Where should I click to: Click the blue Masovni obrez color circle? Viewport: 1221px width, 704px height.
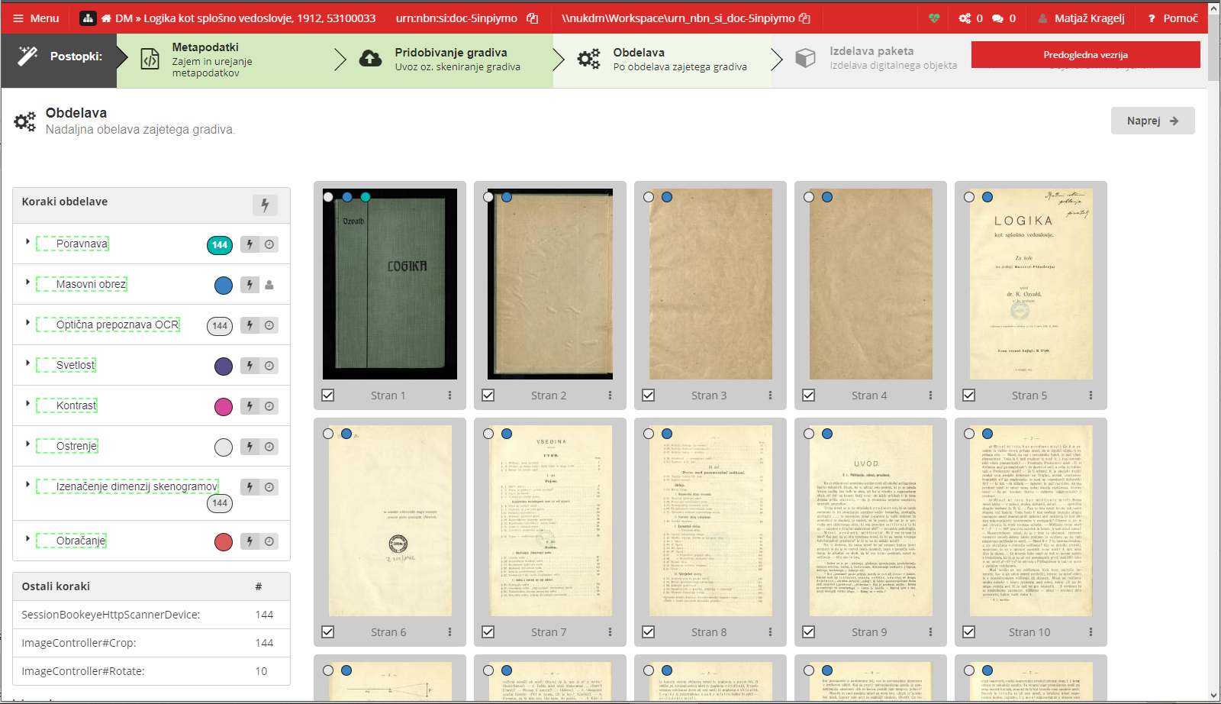(224, 286)
